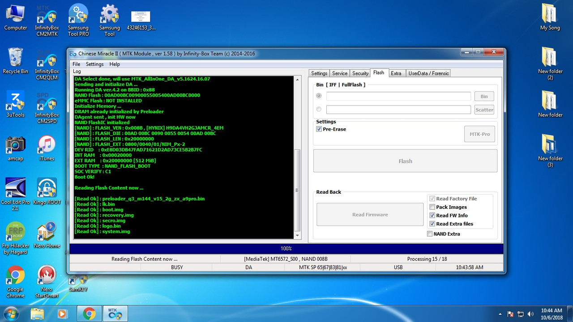Open Cool Edit Pro 2.1 shortcut
Viewport: 573px width, 322px height.
click(x=16, y=195)
